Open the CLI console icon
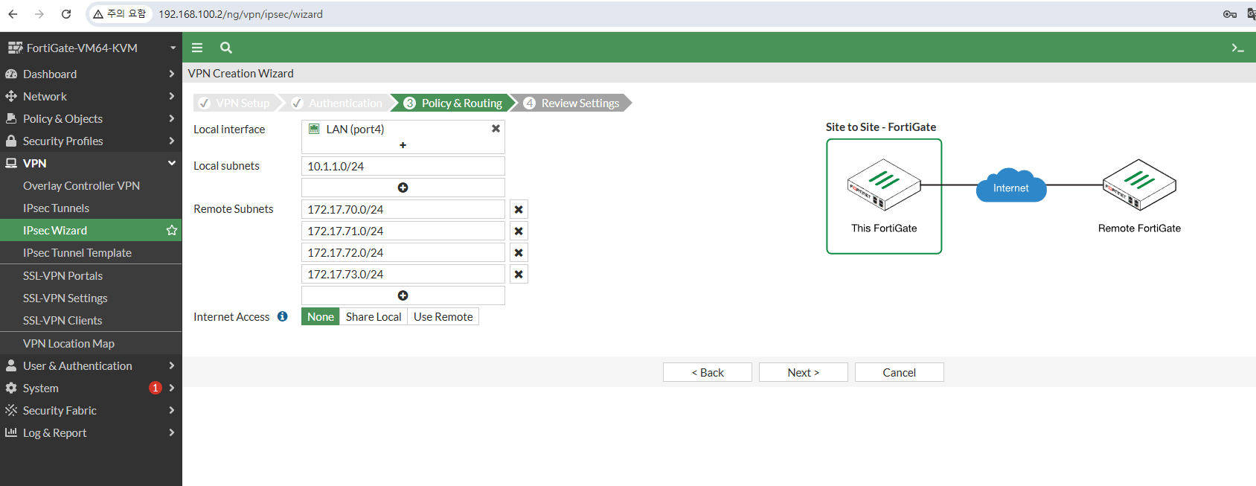 click(x=1237, y=48)
